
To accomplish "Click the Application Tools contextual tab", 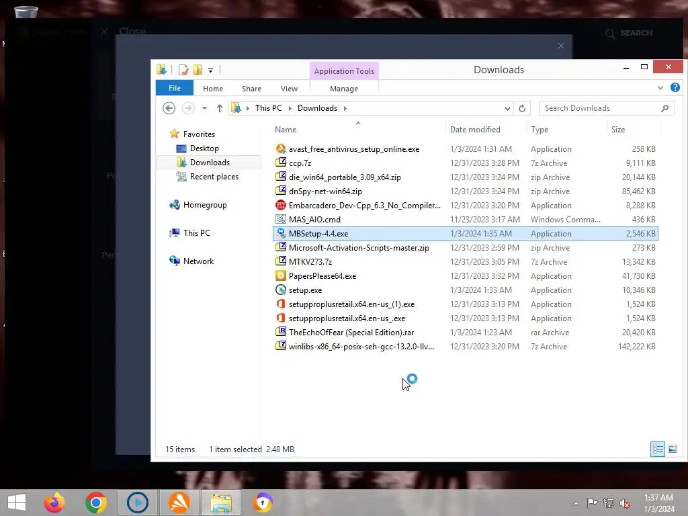I will click(344, 71).
